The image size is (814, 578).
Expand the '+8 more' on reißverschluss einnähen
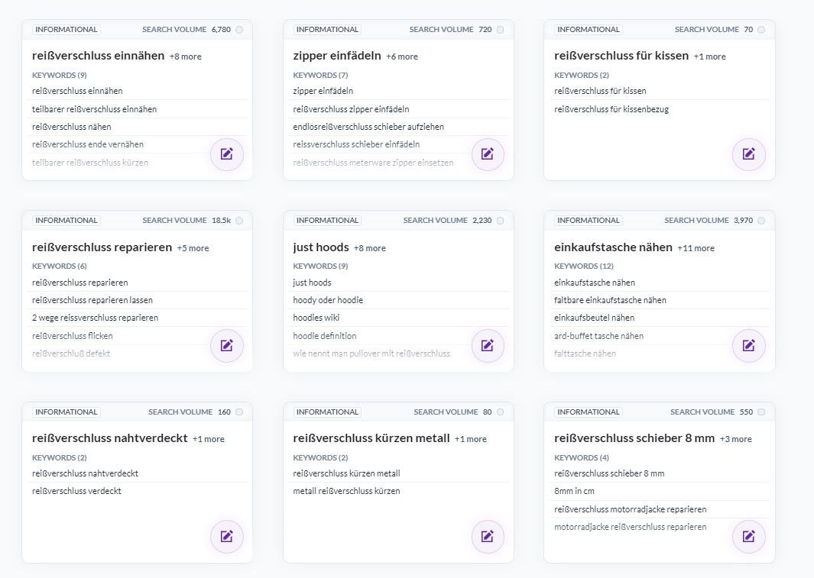pyautogui.click(x=186, y=57)
